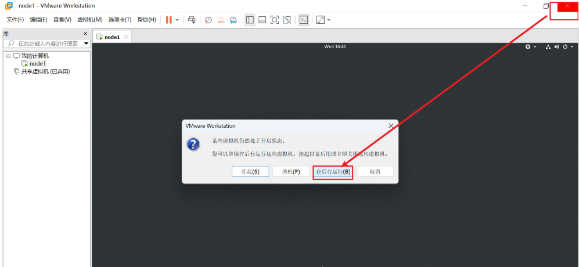Screen dimensions: 579x267
Task: Open the 帮助(H) menu
Action: coord(146,20)
